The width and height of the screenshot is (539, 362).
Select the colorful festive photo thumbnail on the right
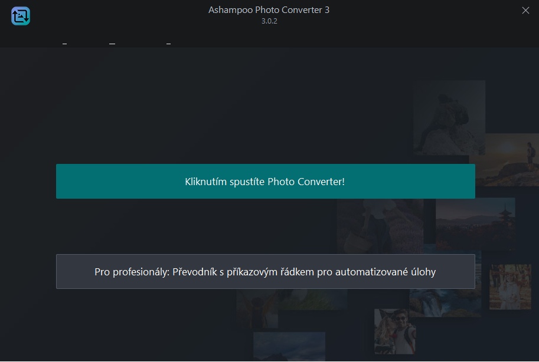coord(510,287)
